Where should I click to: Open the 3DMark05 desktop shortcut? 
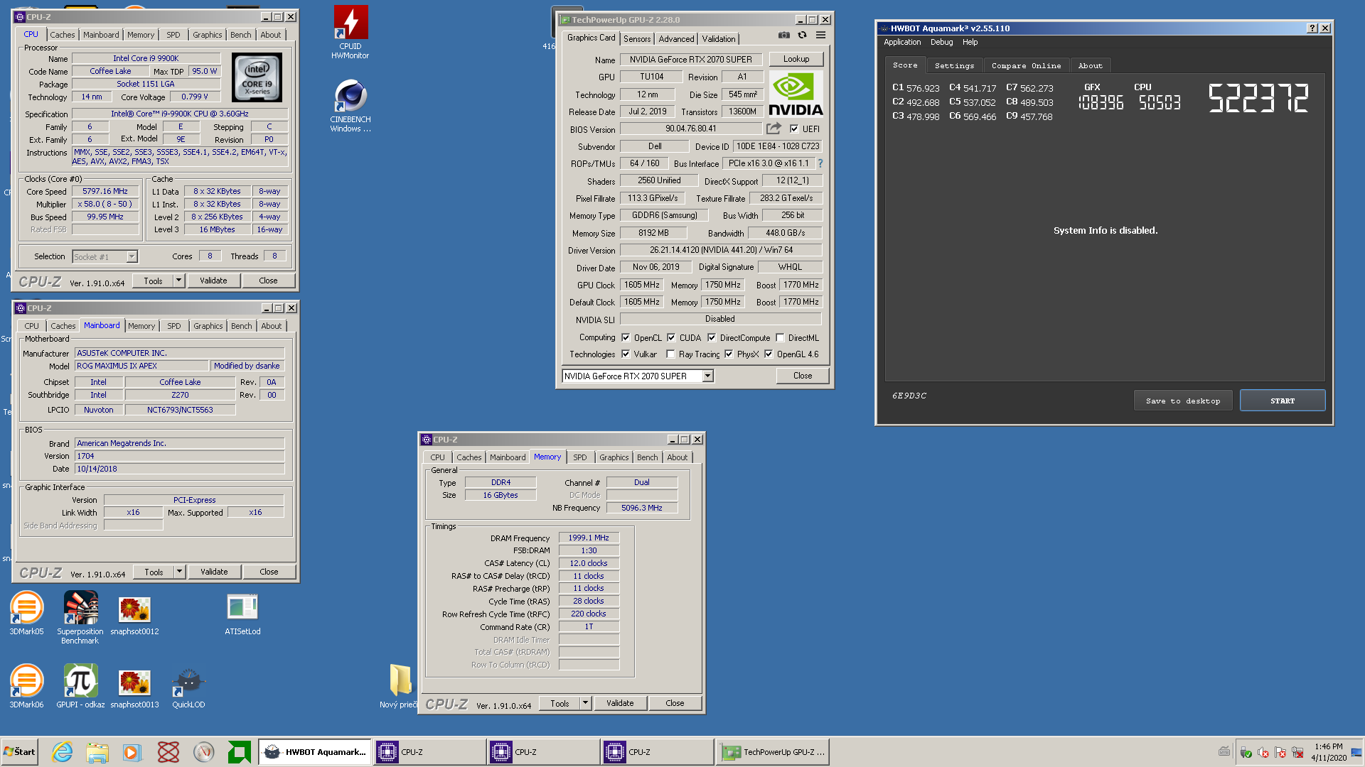[26, 613]
